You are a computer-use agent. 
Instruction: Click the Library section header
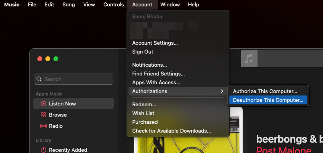[x=43, y=140]
